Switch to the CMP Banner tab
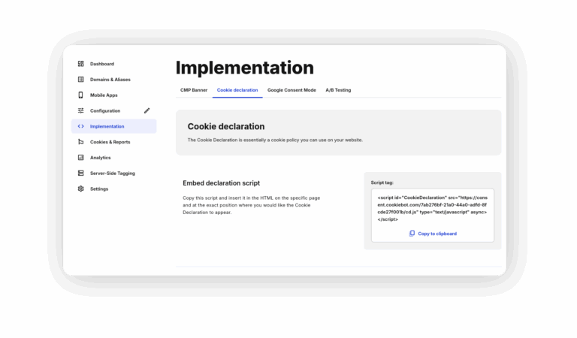This screenshot has height=338, width=577. point(194,90)
